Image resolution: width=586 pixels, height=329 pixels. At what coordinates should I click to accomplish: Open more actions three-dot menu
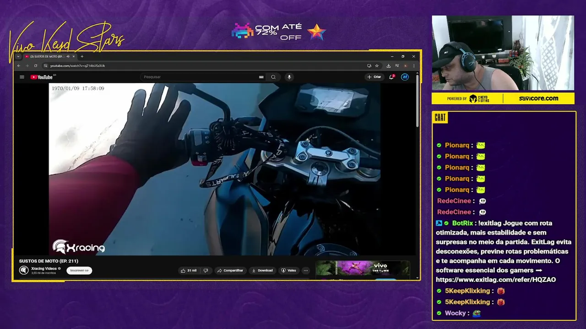(306, 271)
